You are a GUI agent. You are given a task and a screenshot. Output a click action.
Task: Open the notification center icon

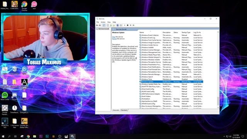coord(243,136)
